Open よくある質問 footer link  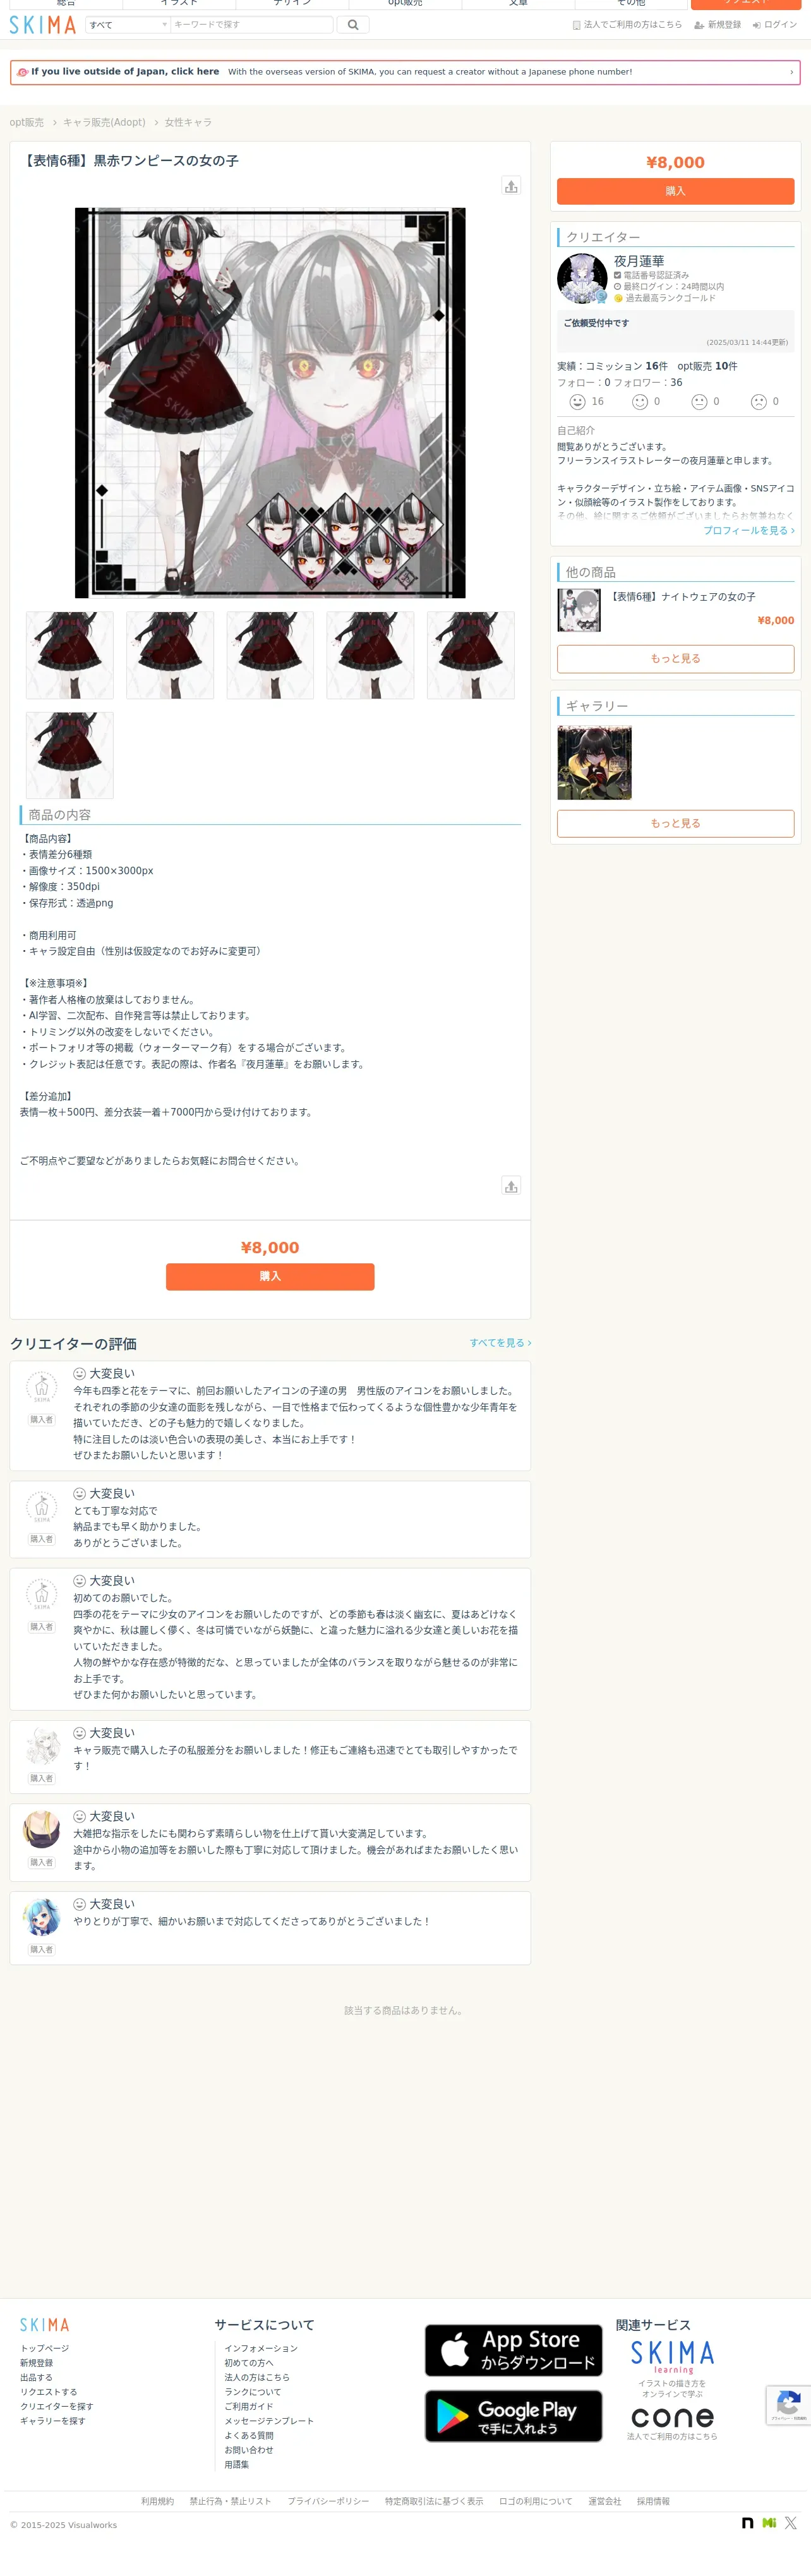pyautogui.click(x=249, y=2436)
